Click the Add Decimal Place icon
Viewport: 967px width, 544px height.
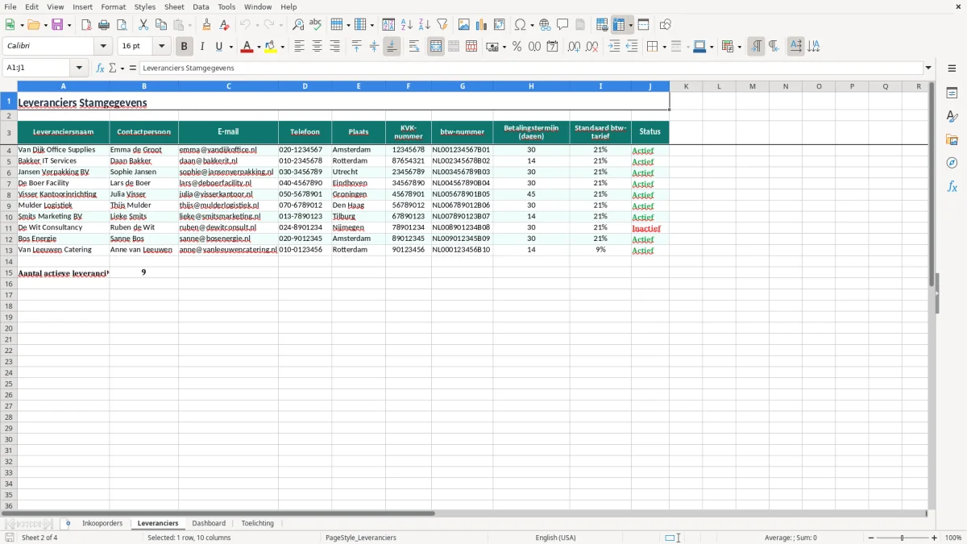(x=574, y=47)
